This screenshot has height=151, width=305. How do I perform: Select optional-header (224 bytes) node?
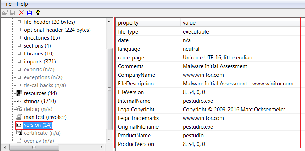coord(57,30)
